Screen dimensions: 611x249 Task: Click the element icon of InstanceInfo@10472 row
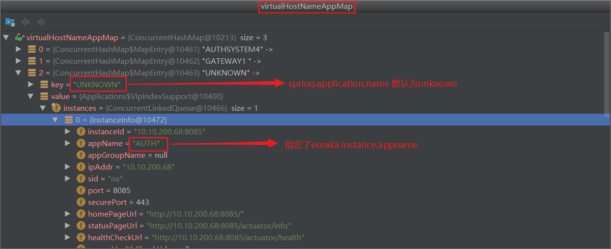click(69, 120)
